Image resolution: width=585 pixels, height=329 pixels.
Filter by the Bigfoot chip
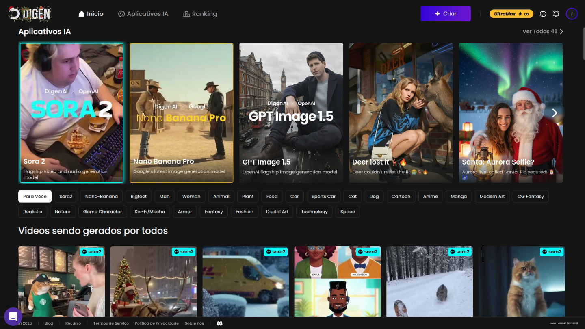click(139, 197)
